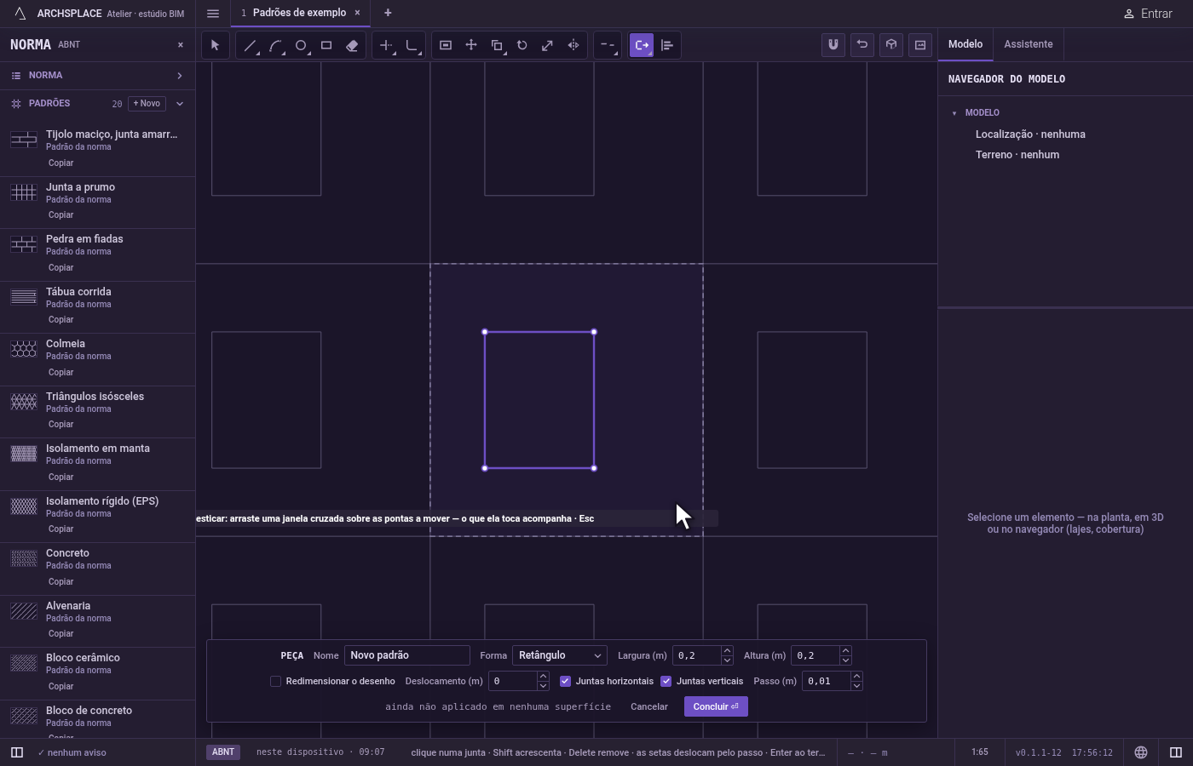
Task: Pick the circle drawing tool
Action: click(x=301, y=45)
